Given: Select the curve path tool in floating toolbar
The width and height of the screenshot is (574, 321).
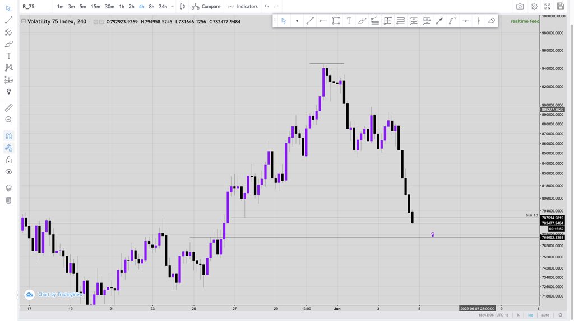Looking at the screenshot, I should tap(452, 21).
